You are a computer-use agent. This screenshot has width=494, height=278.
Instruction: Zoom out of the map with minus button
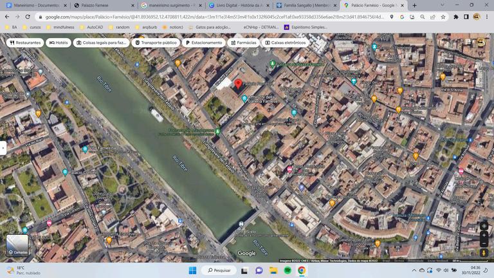click(x=484, y=243)
